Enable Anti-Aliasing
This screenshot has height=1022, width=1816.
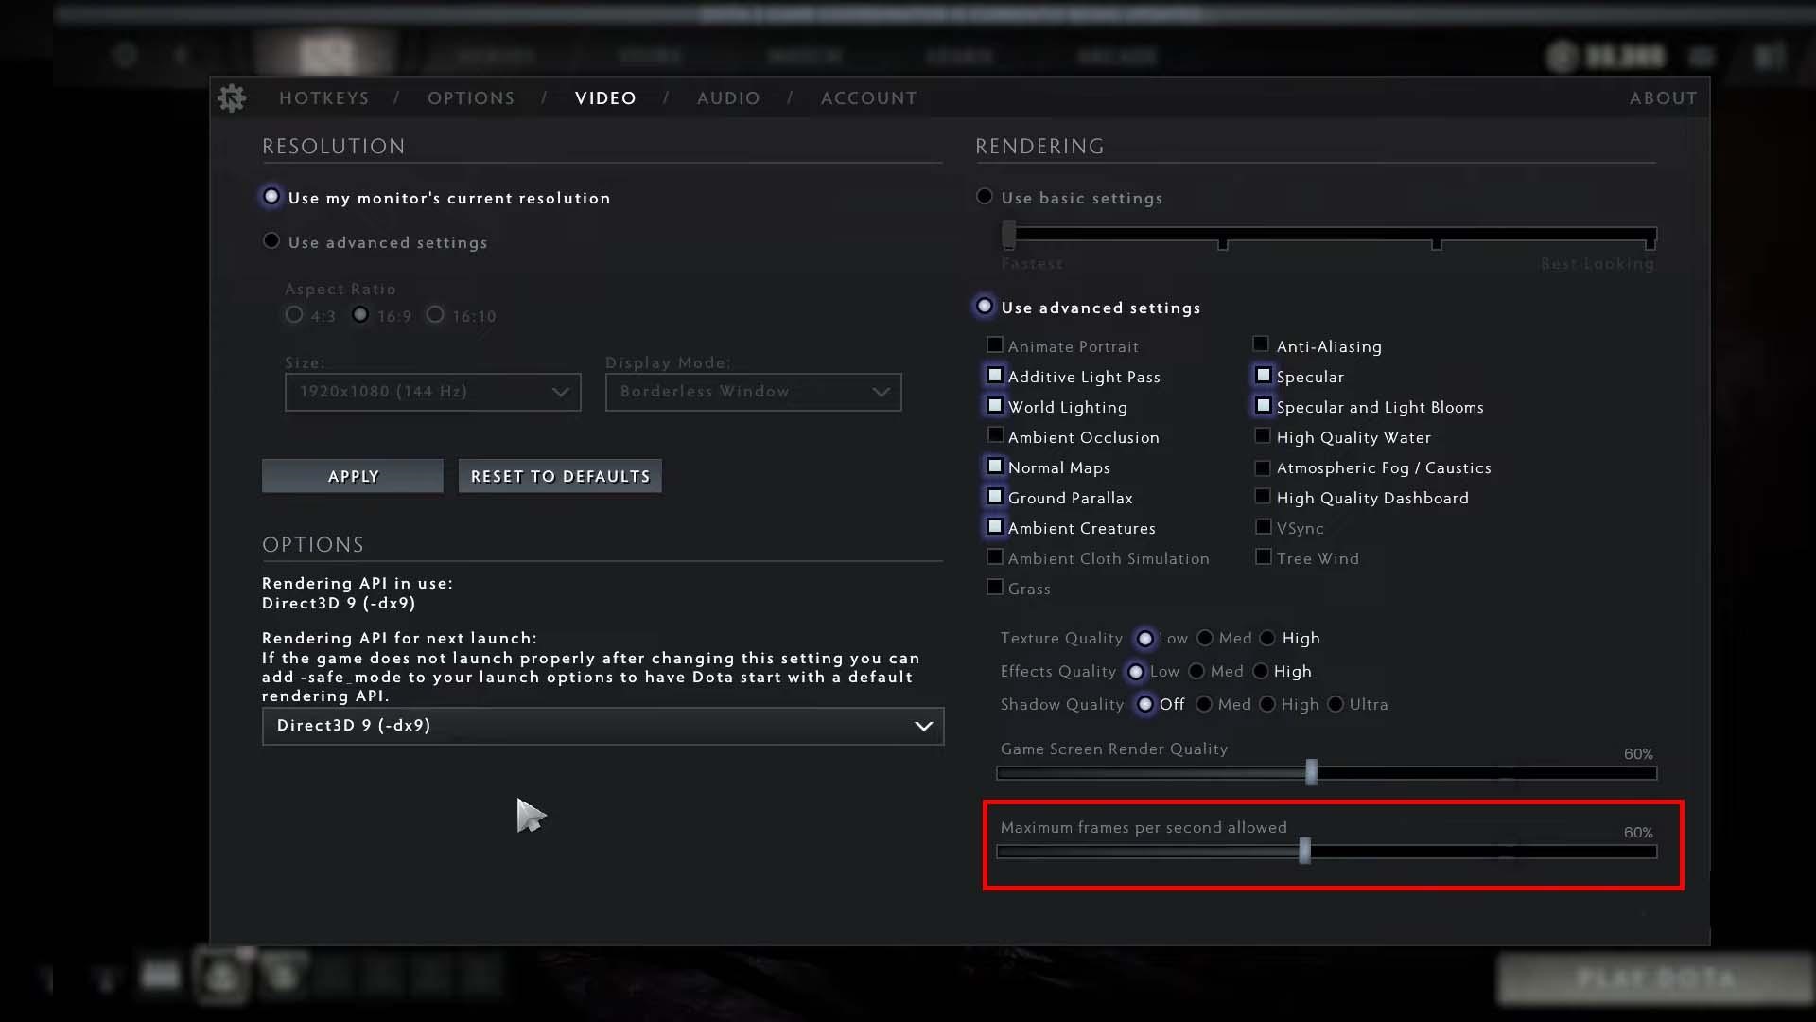[x=1262, y=344]
